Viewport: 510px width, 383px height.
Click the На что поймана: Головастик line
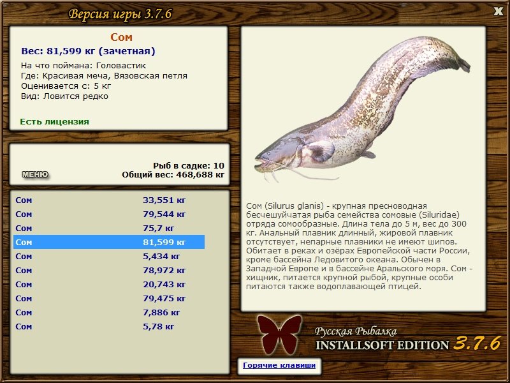pos(84,66)
